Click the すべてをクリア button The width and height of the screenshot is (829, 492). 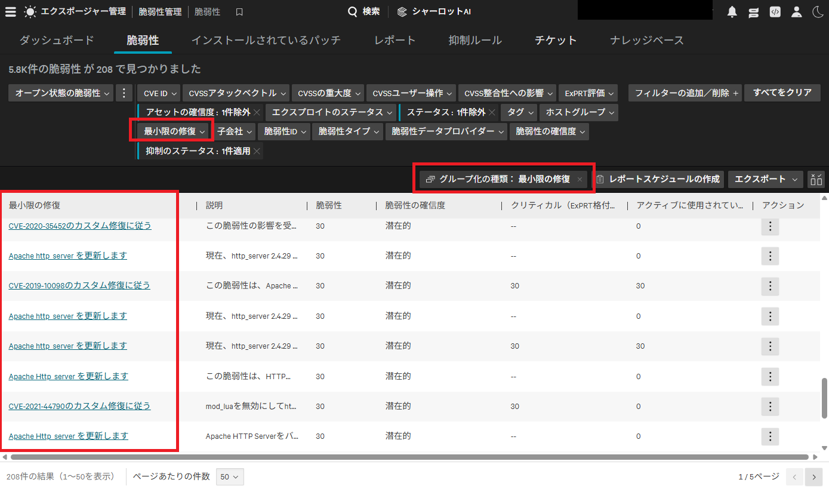pos(782,93)
